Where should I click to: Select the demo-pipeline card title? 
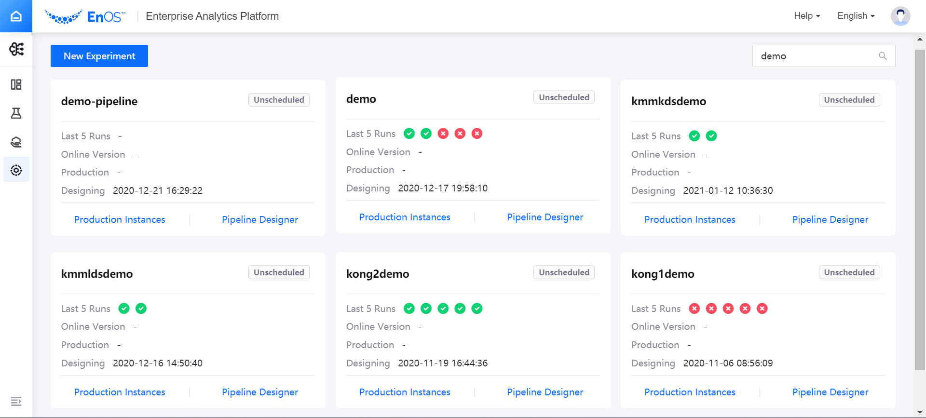click(x=99, y=101)
